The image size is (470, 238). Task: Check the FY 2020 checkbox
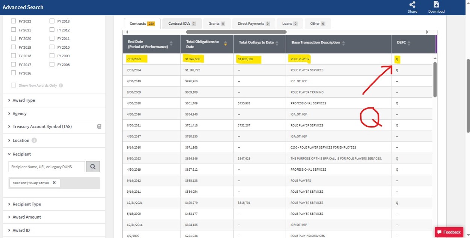click(x=14, y=39)
